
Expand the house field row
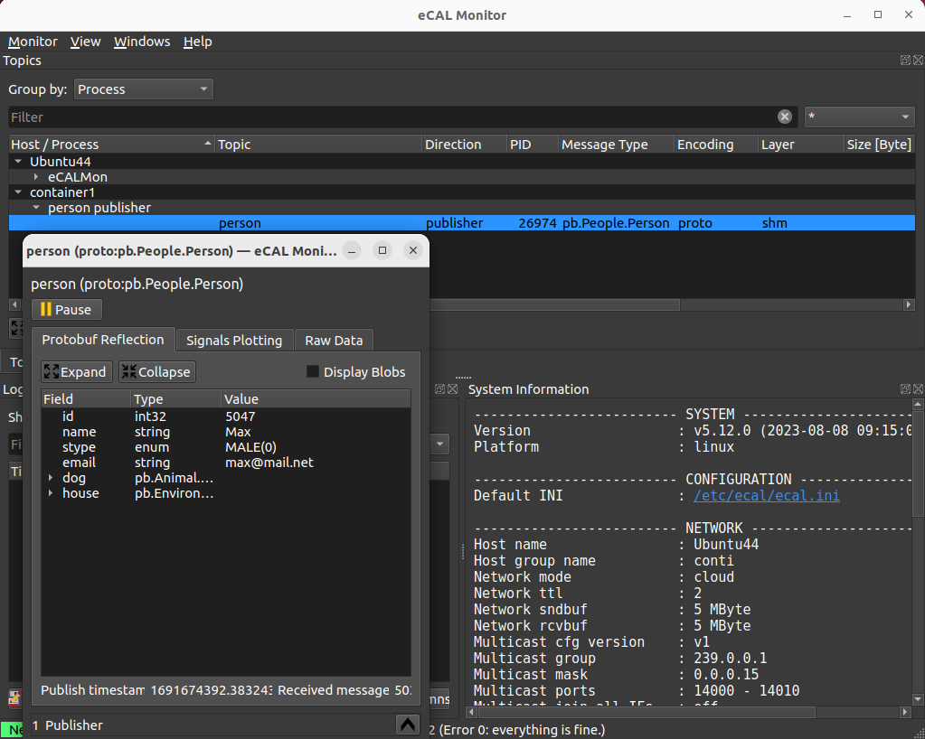point(51,493)
